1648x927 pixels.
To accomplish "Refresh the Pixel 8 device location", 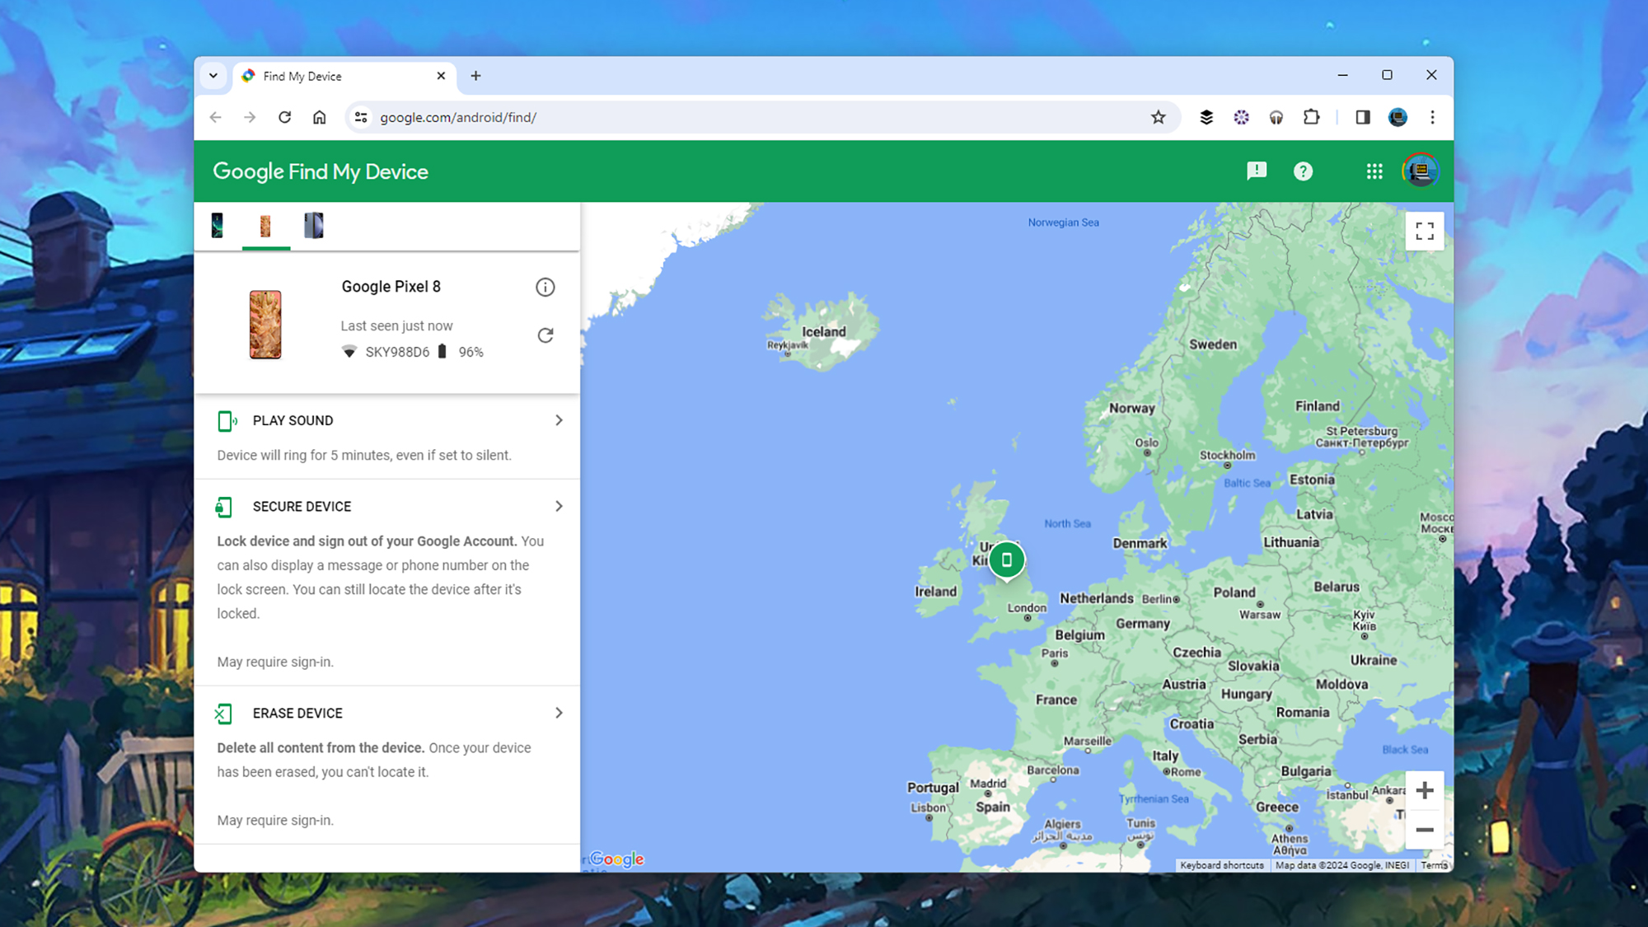I will pyautogui.click(x=545, y=335).
